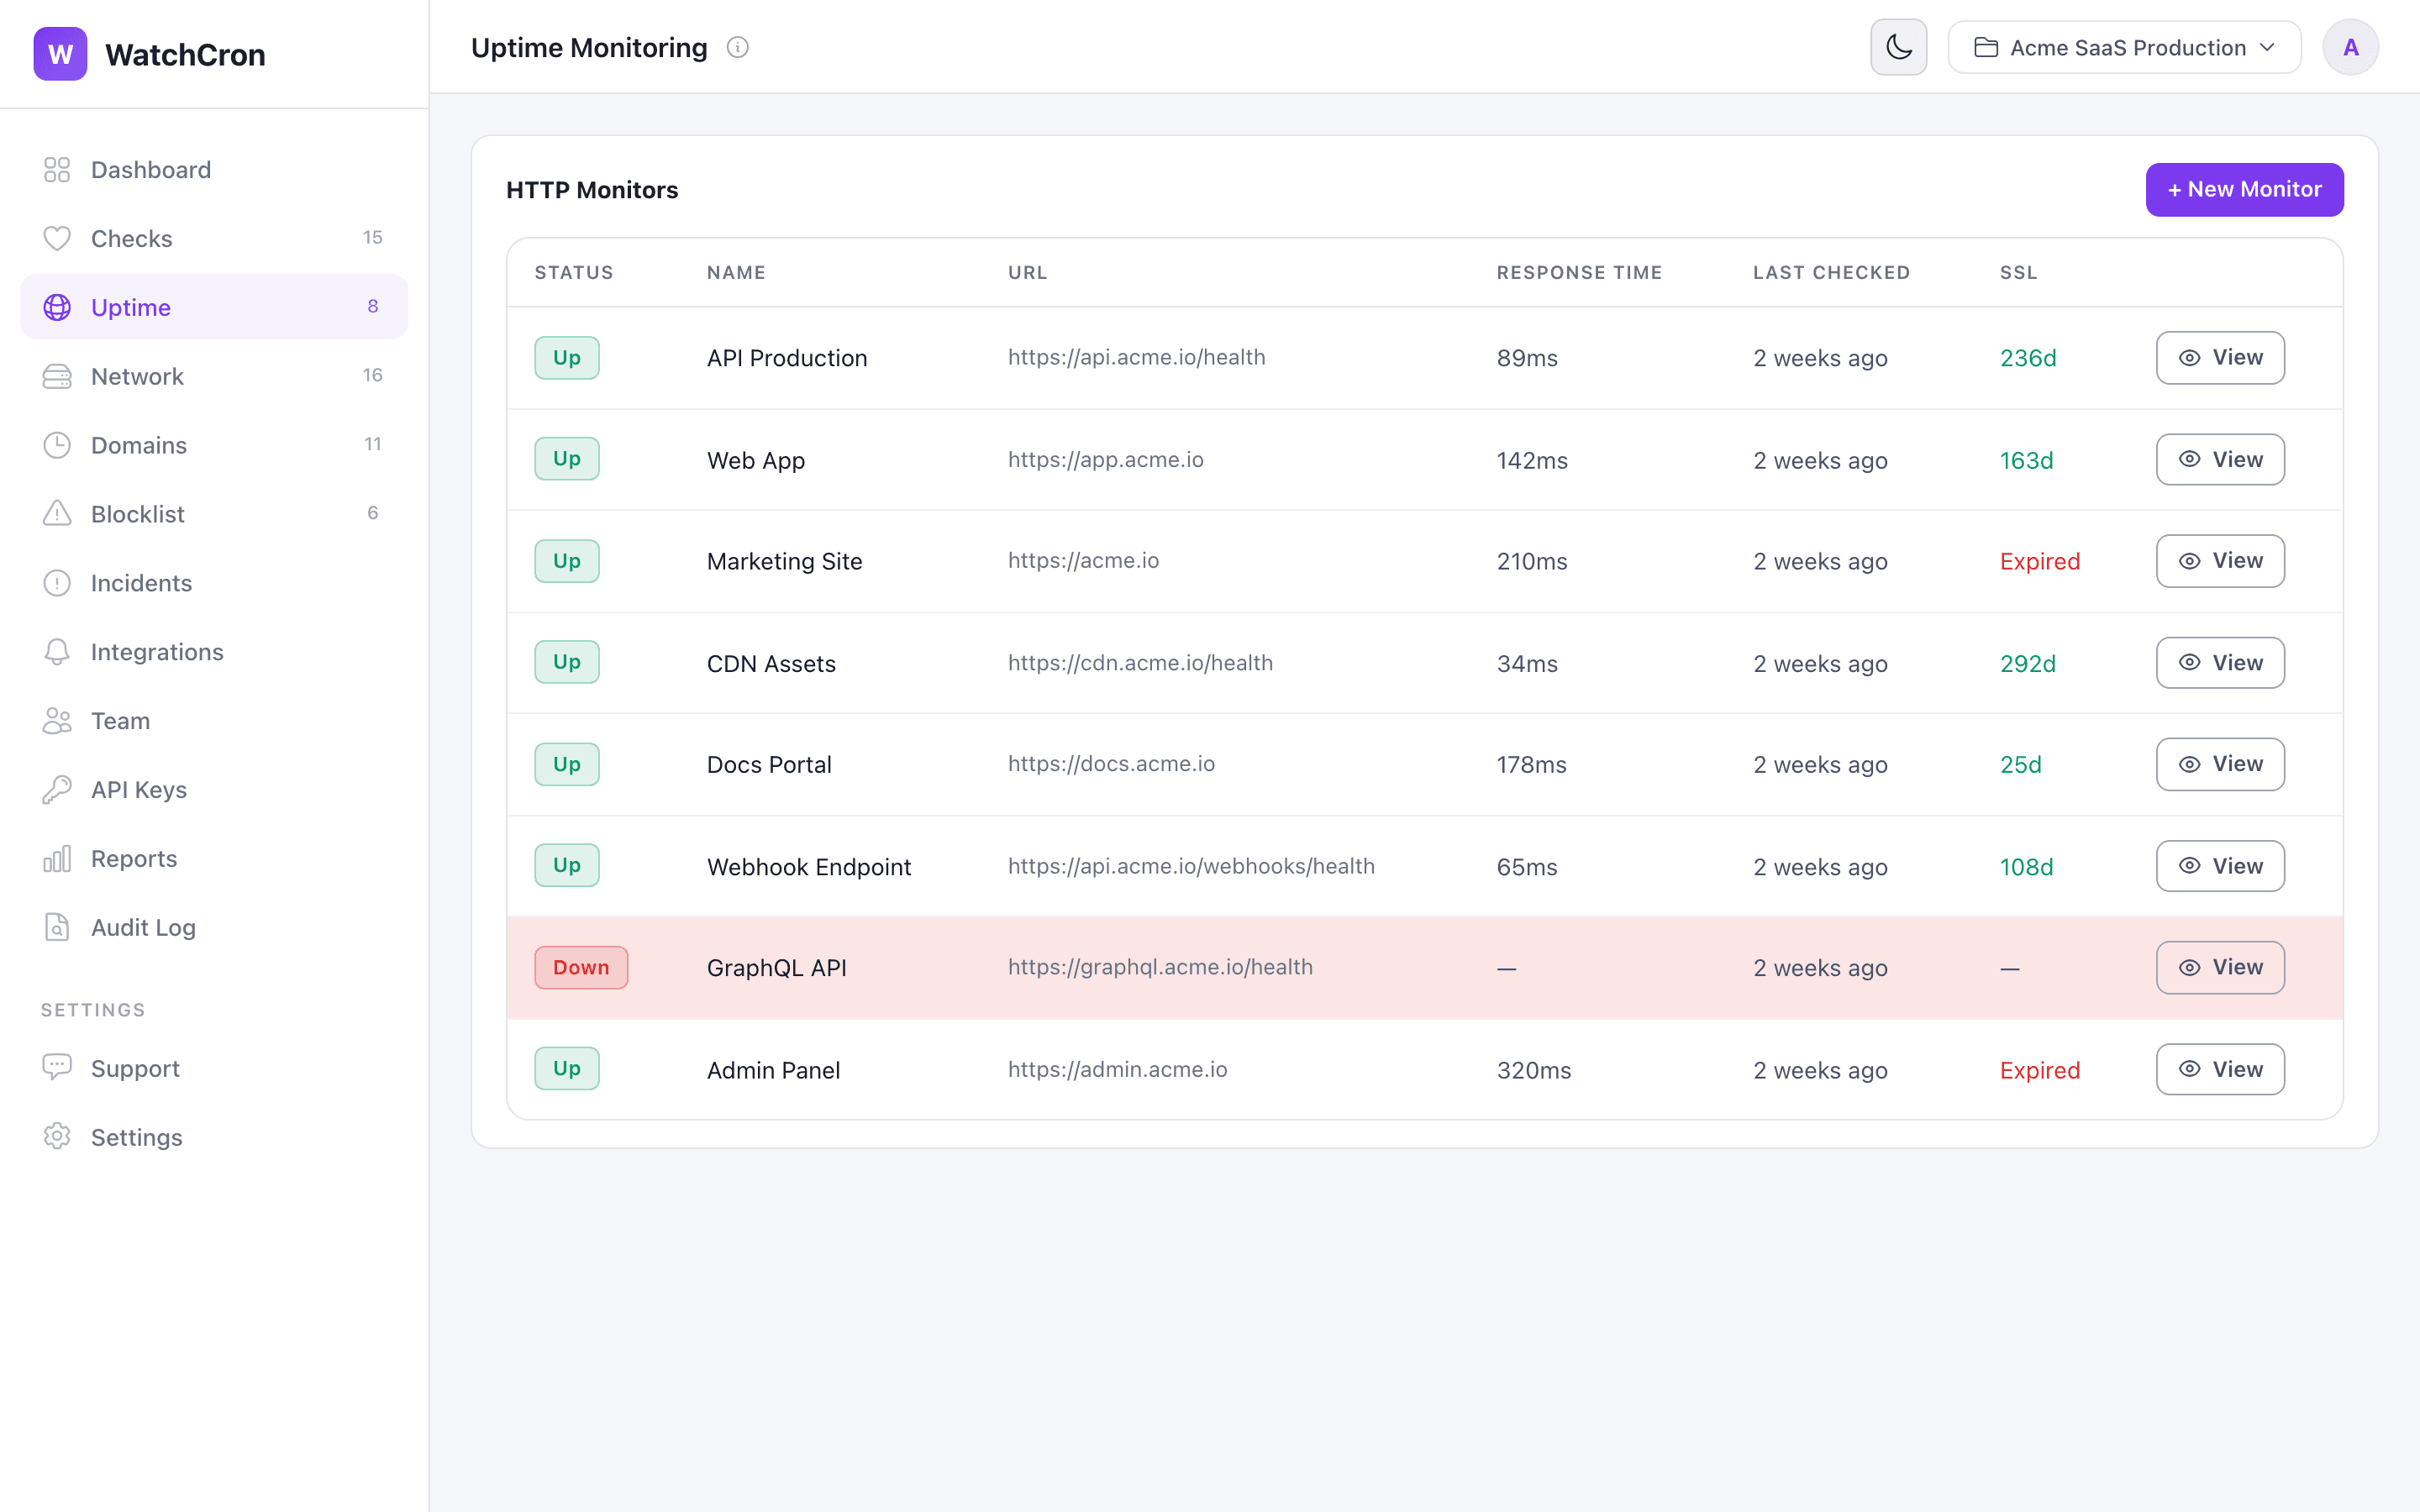
Task: Click the API Keys key icon
Action: tap(57, 790)
